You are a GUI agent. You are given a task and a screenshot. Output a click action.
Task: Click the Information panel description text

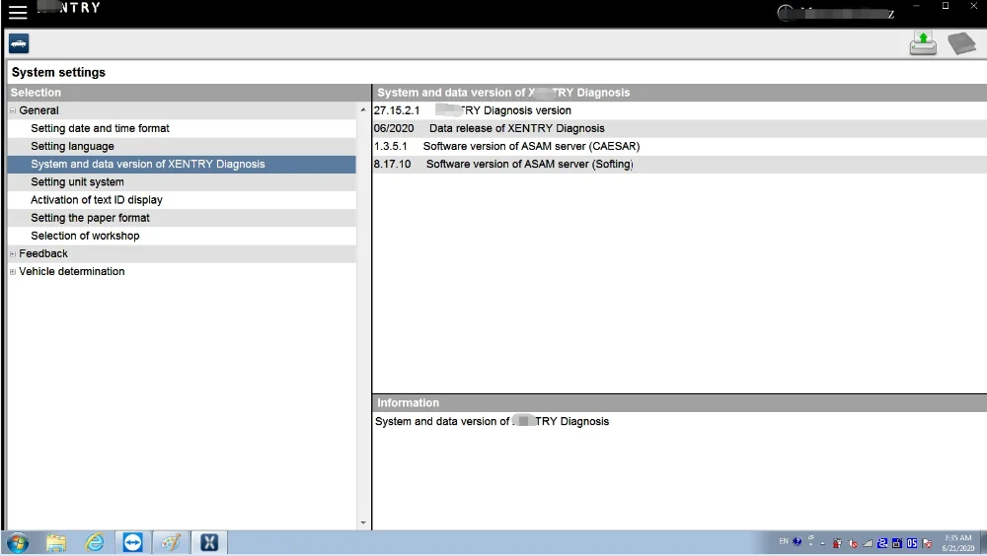(x=492, y=421)
